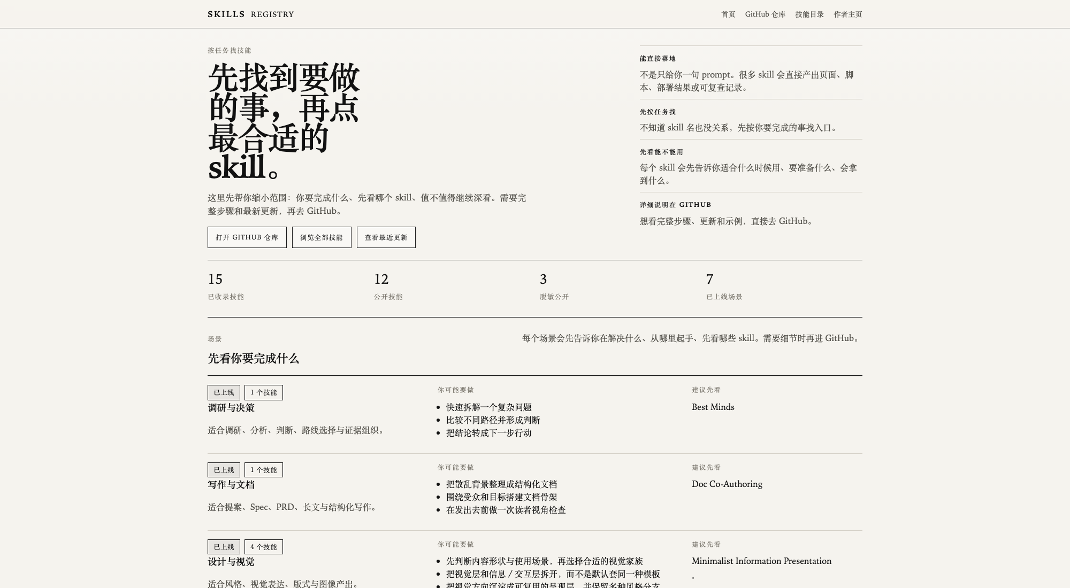
Task: Select the 详细说明在 GITHUB heading
Action: click(x=675, y=205)
